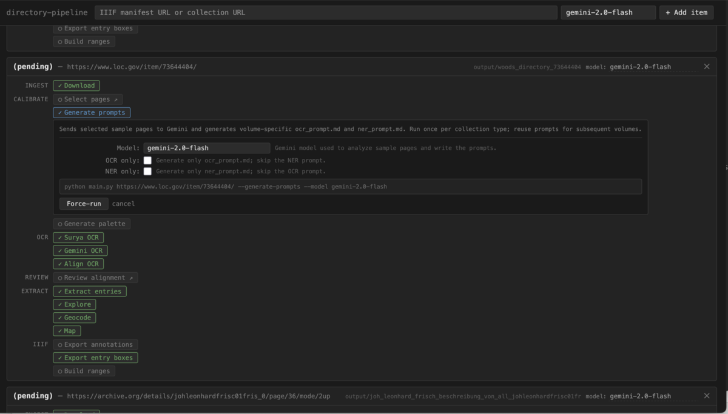Image resolution: width=728 pixels, height=414 pixels.
Task: Click the completed Export entry boxes step
Action: pyautogui.click(x=95, y=358)
